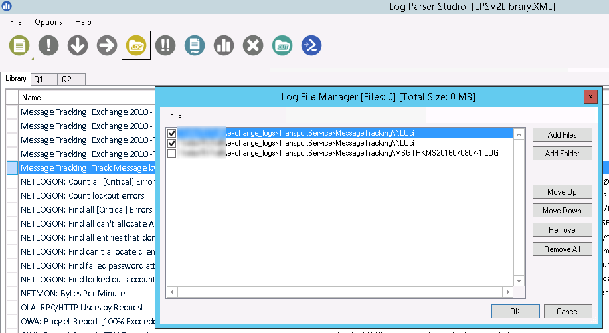Click the double exclamation batch icon
Viewport: 609px width, 333px height.
[165, 45]
